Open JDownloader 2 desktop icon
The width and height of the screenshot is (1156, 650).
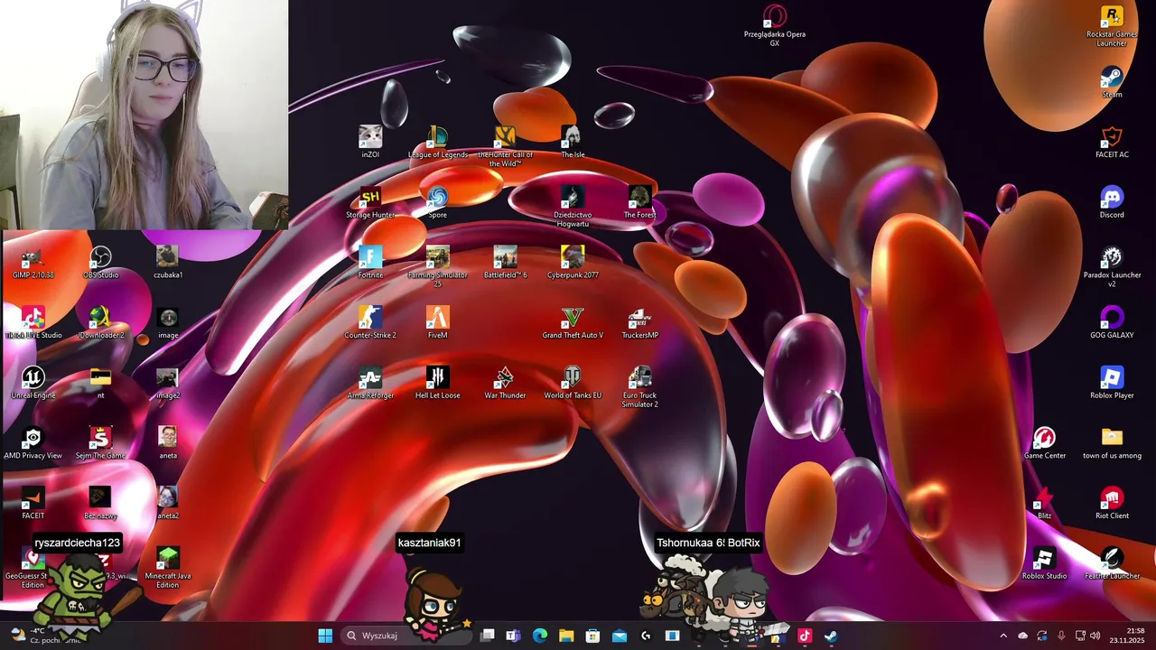point(100,323)
